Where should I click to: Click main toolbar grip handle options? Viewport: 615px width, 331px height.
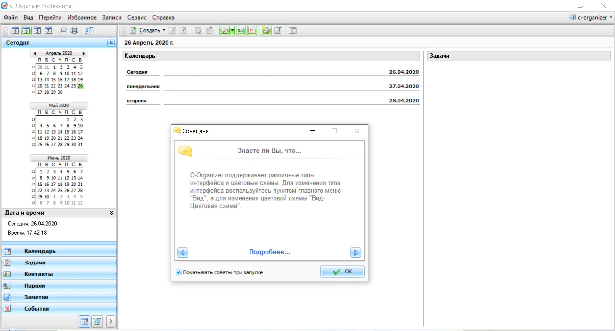[x=123, y=31]
